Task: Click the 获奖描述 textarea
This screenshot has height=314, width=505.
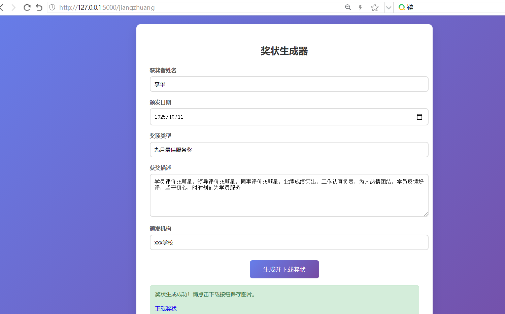Action: click(289, 195)
